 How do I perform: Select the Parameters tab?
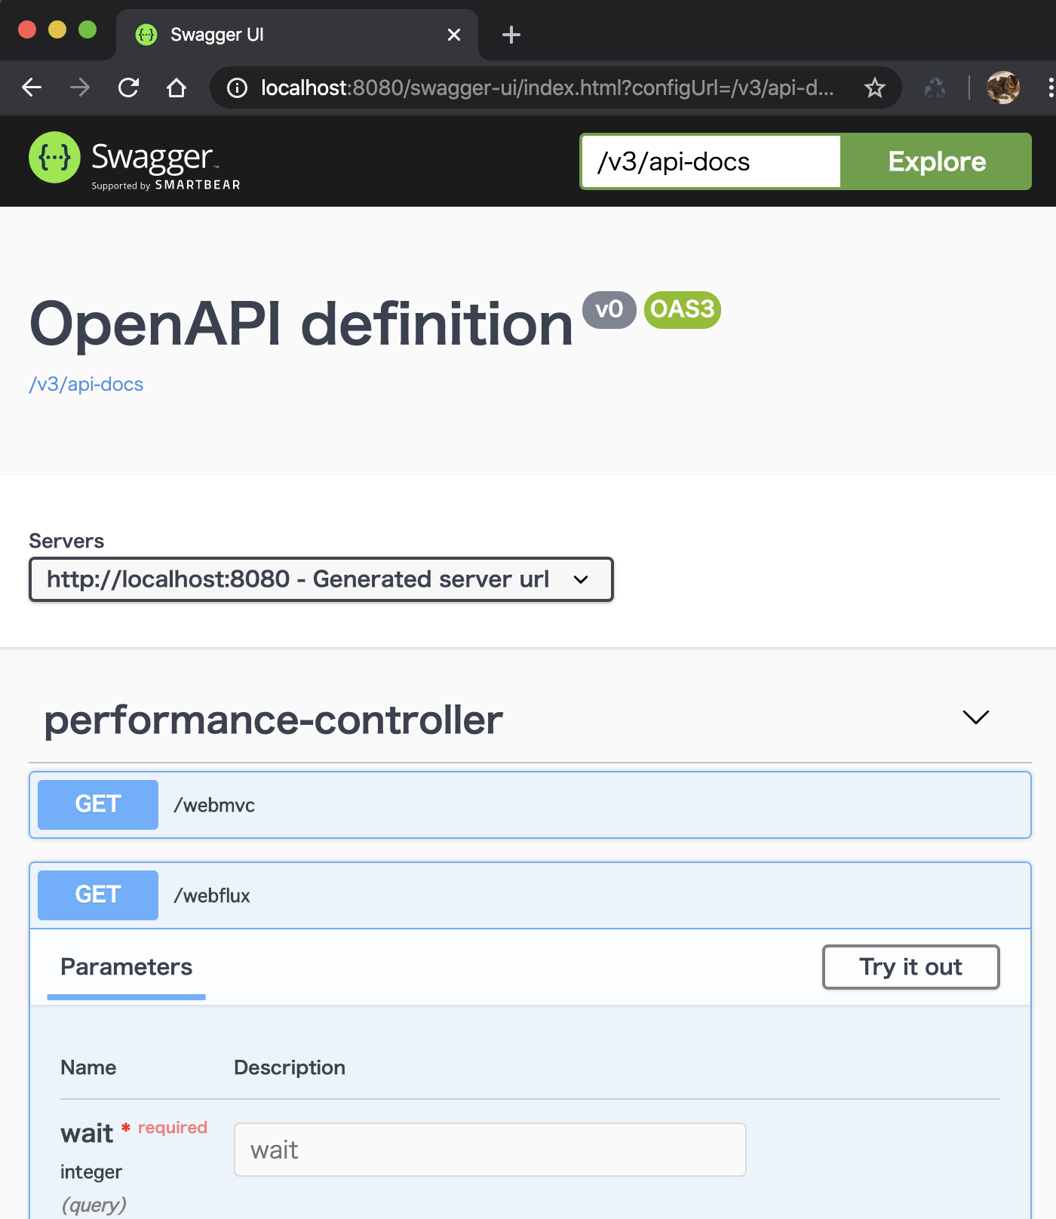coord(126,967)
